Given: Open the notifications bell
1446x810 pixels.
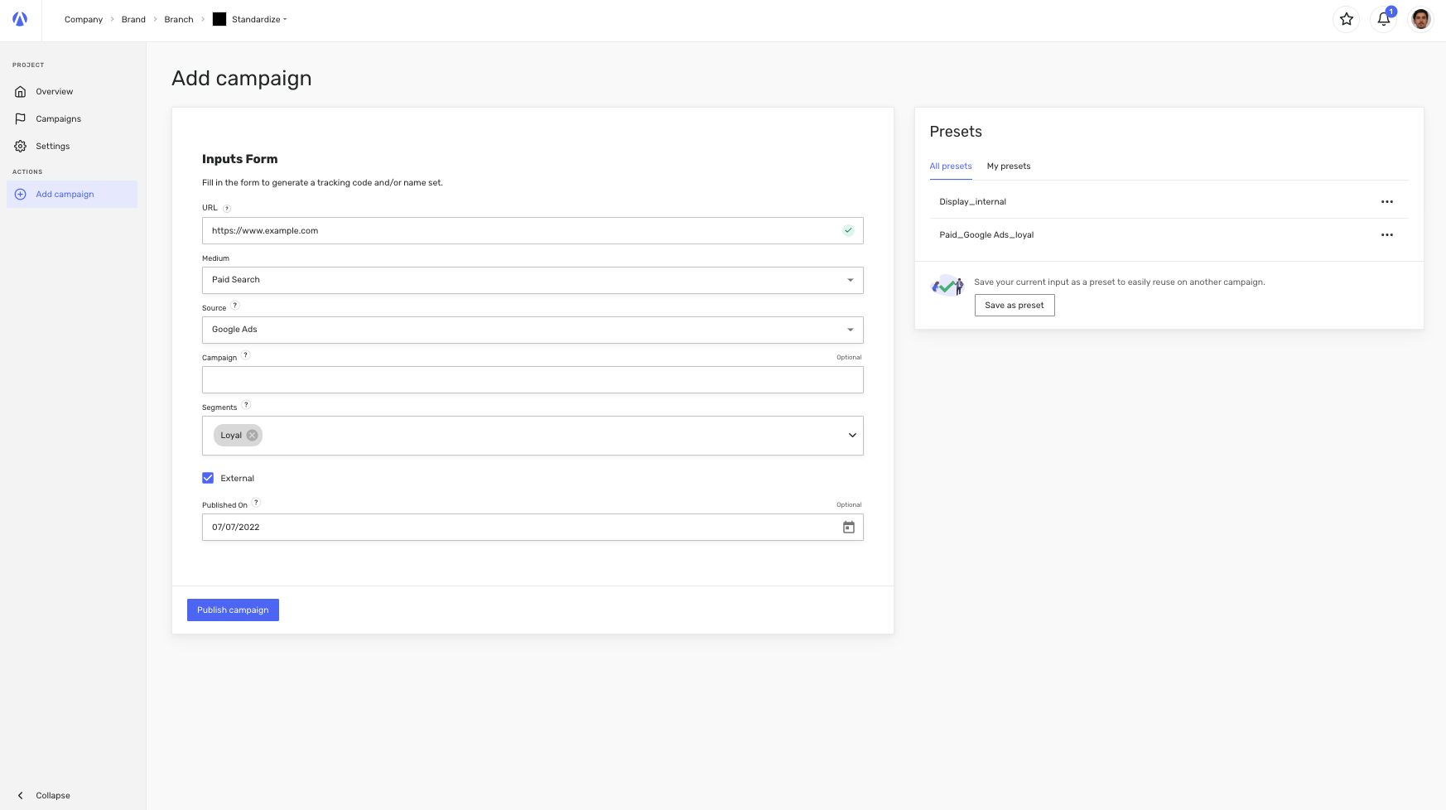Looking at the screenshot, I should 1383,19.
